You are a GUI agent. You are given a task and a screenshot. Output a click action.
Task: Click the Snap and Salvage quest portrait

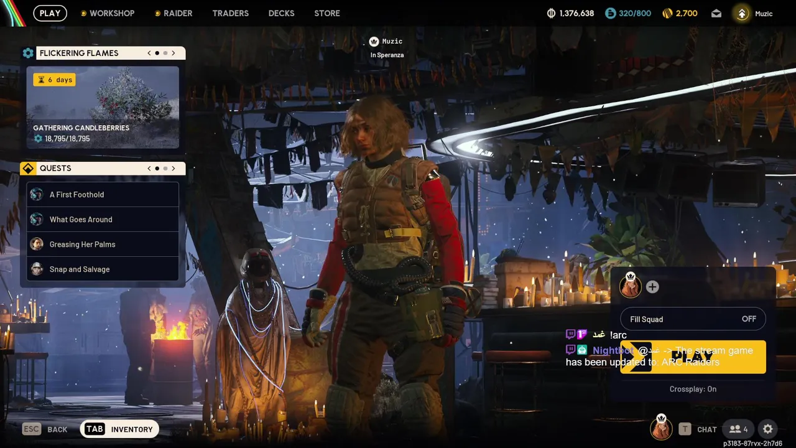[x=37, y=269]
